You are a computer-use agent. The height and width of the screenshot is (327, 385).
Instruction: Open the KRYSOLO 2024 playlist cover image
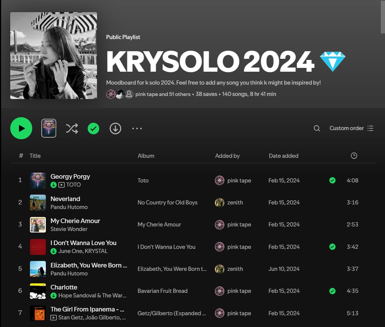pos(53,55)
